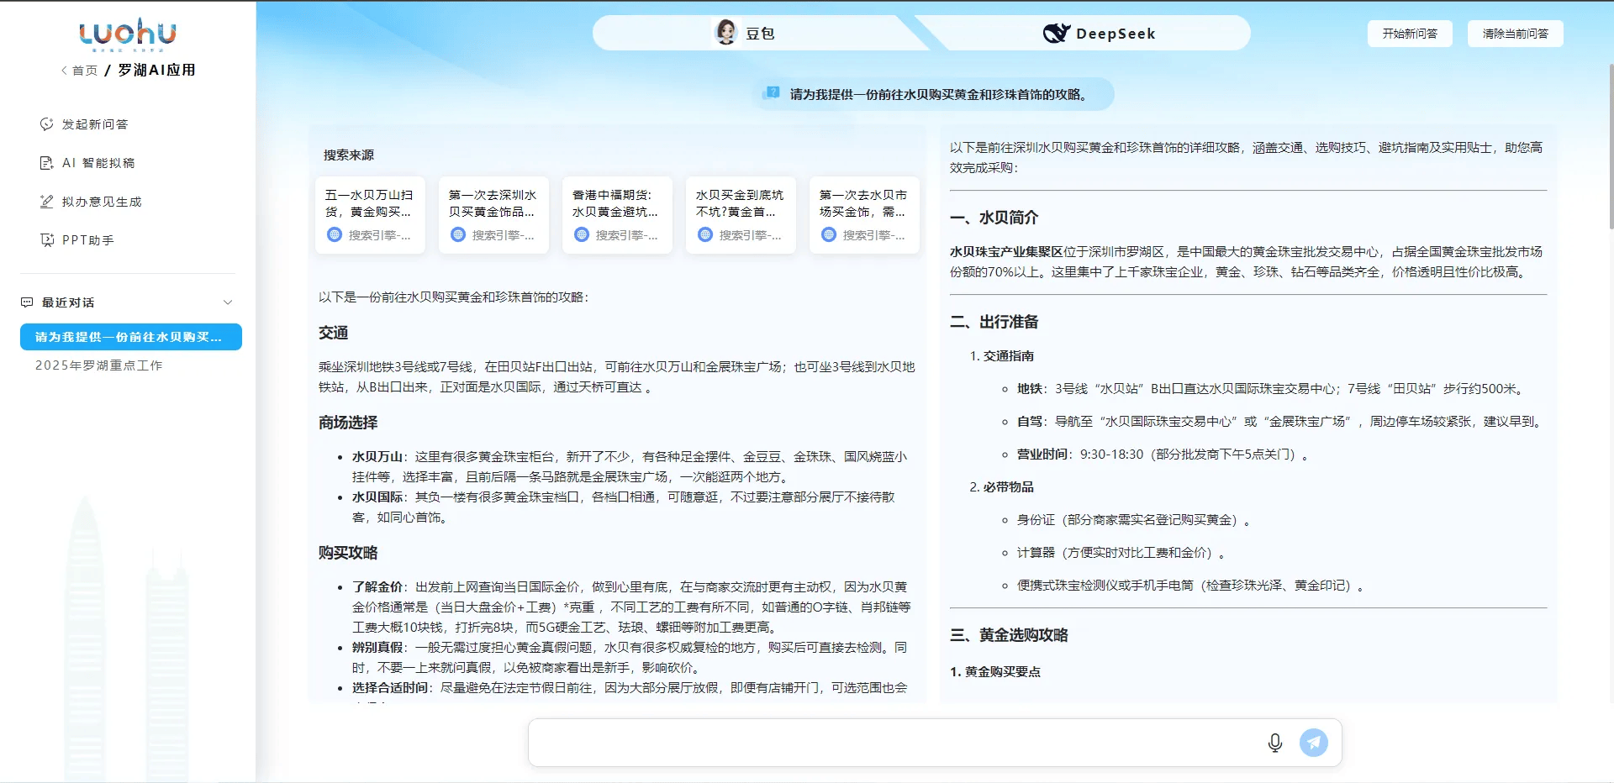Click the LUOHU logo at top left
The height and width of the screenshot is (783, 1614).
[x=126, y=35]
